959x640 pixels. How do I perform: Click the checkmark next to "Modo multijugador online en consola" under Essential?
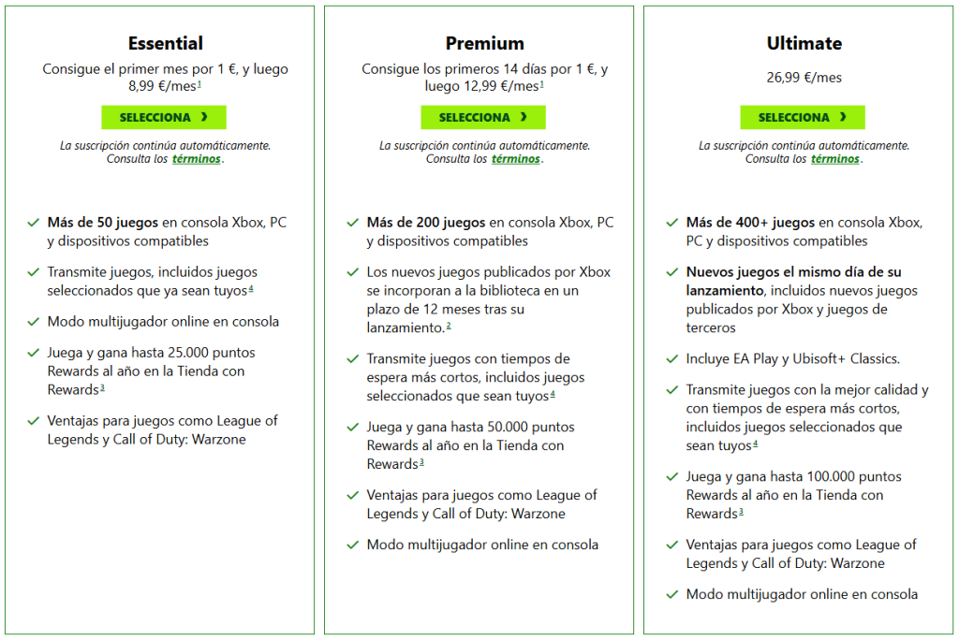(x=34, y=321)
